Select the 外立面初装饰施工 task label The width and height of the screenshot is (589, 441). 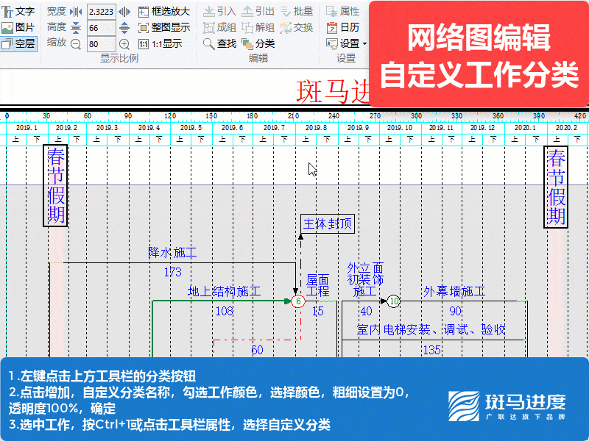click(x=365, y=280)
